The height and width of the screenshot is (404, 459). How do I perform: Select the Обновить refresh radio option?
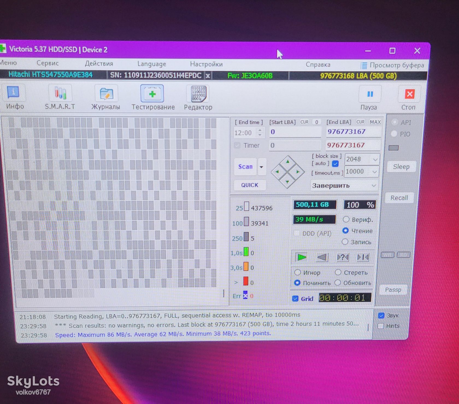click(x=338, y=283)
